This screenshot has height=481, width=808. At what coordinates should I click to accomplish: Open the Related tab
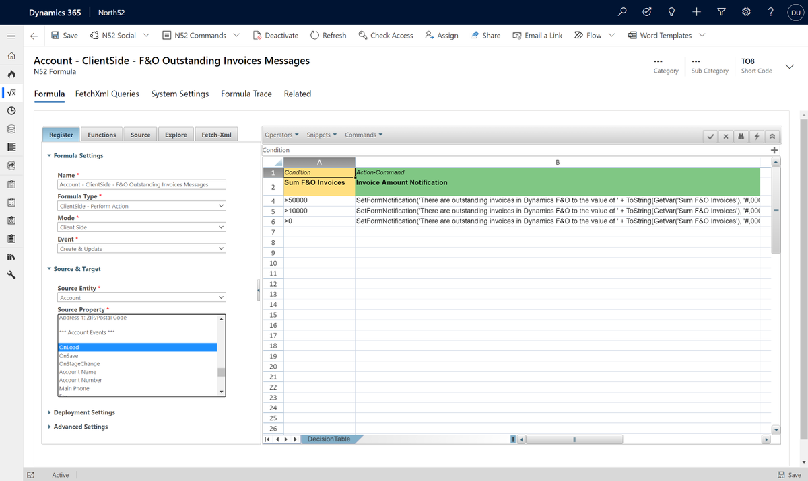click(298, 94)
